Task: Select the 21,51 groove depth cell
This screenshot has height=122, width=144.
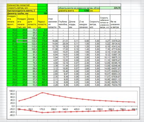Action: (63, 41)
